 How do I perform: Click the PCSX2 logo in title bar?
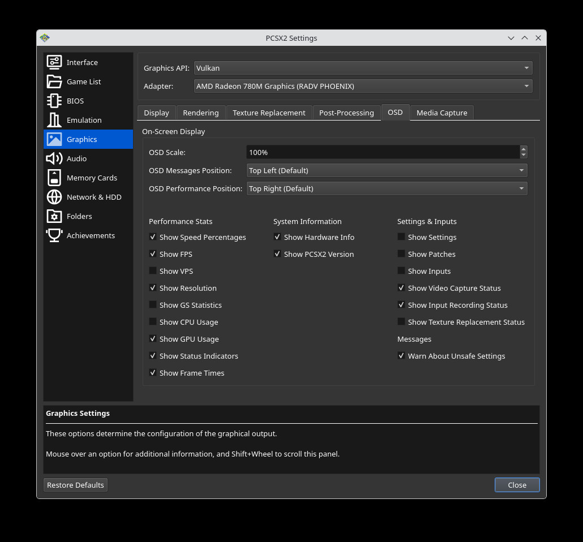(45, 38)
